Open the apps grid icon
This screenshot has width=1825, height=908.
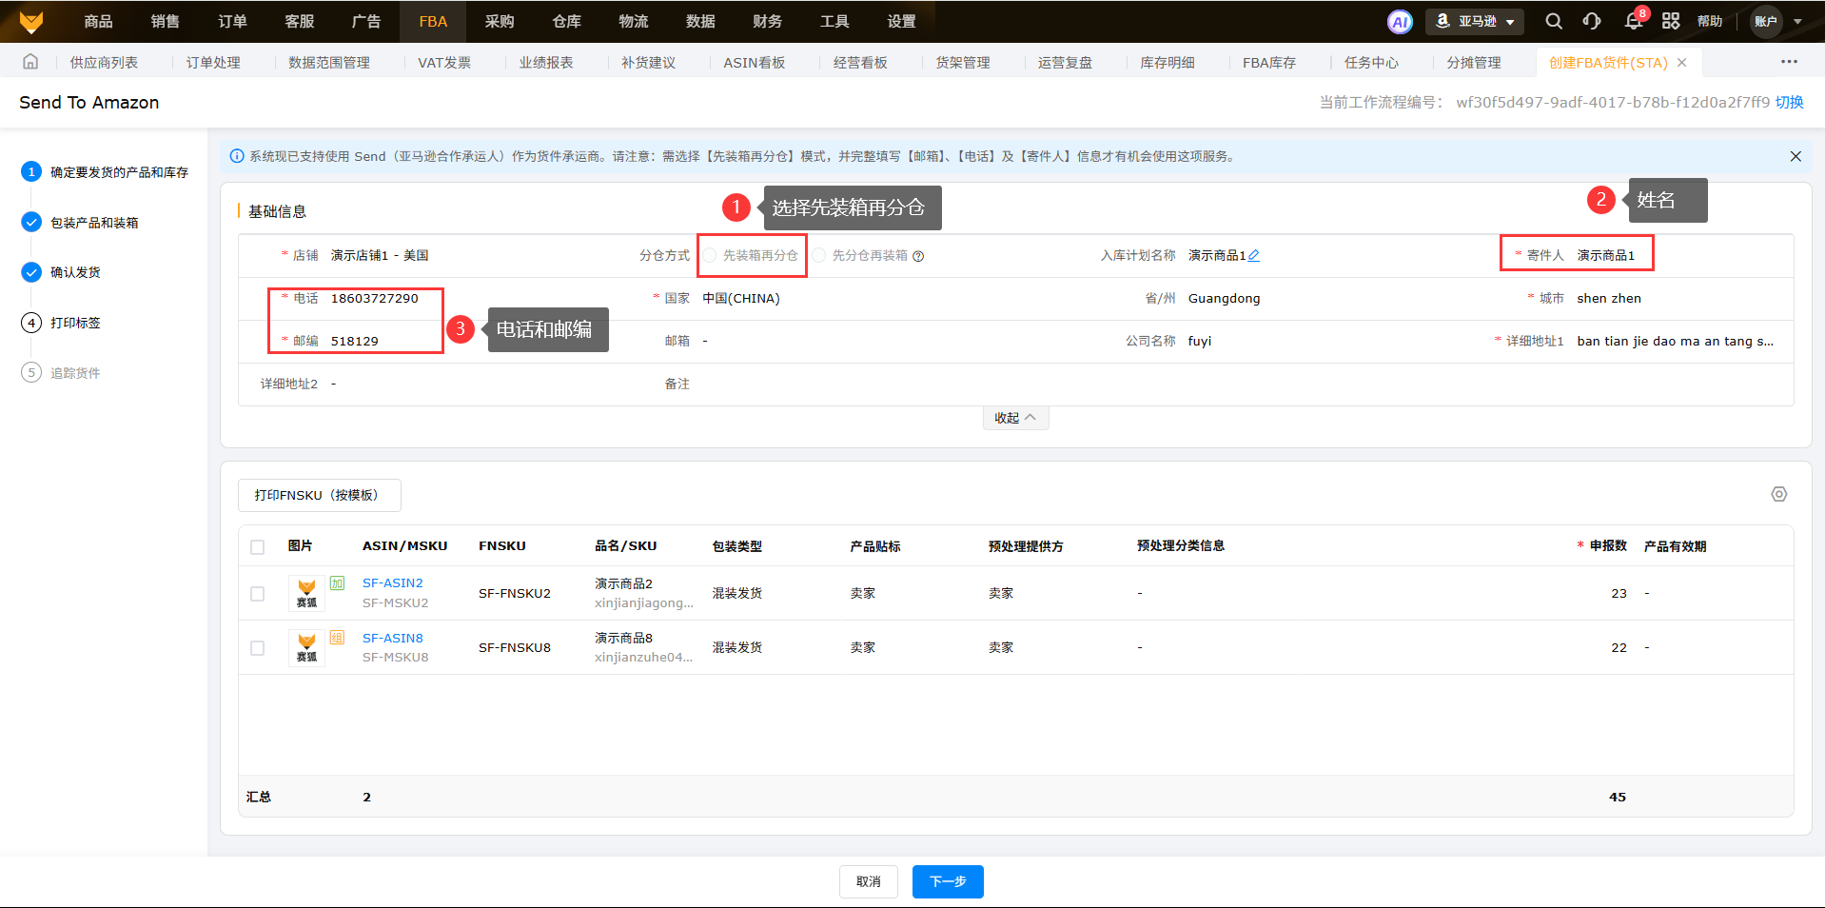1671,21
